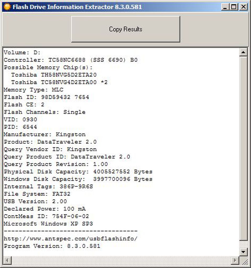251x268 pixels.
Task: Click the 'Query Product ID: DataTraveler 2.0' line
Action: click(67, 157)
